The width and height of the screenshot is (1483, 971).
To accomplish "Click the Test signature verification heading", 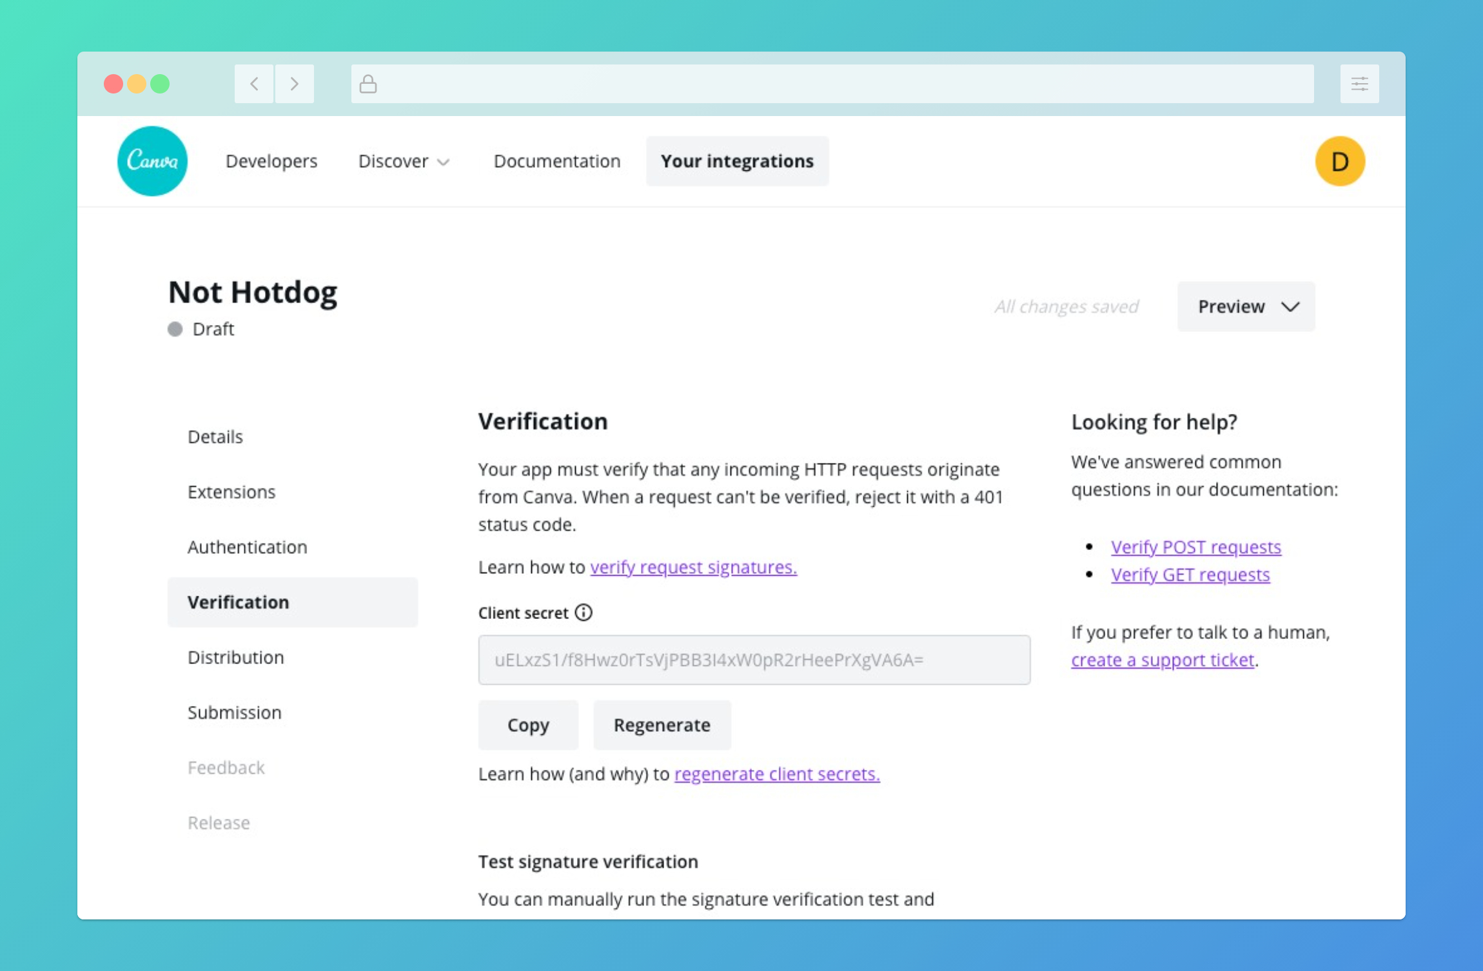I will click(588, 862).
